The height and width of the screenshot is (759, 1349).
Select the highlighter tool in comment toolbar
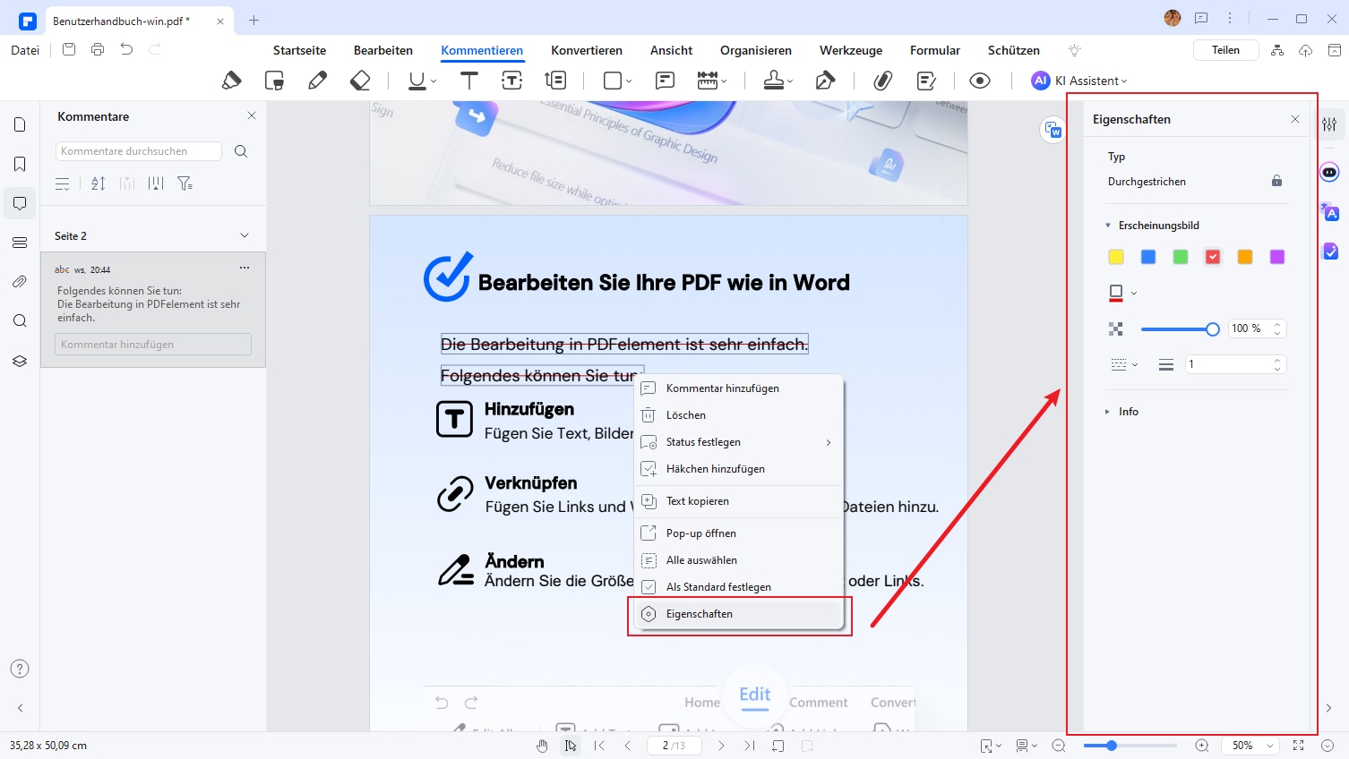(231, 81)
